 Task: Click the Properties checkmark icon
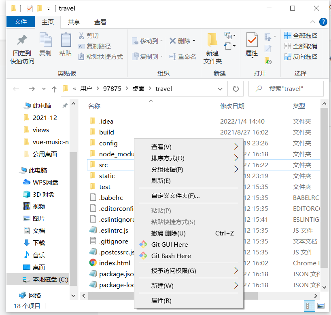coord(252,40)
